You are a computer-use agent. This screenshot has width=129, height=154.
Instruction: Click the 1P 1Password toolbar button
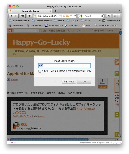tap(29, 16)
